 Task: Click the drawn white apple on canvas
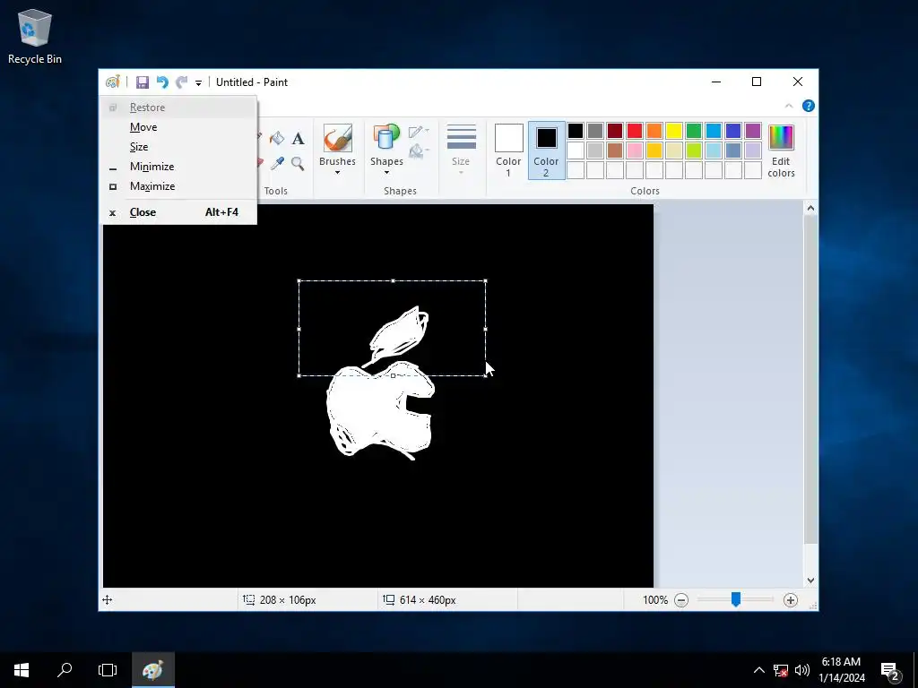380,409
